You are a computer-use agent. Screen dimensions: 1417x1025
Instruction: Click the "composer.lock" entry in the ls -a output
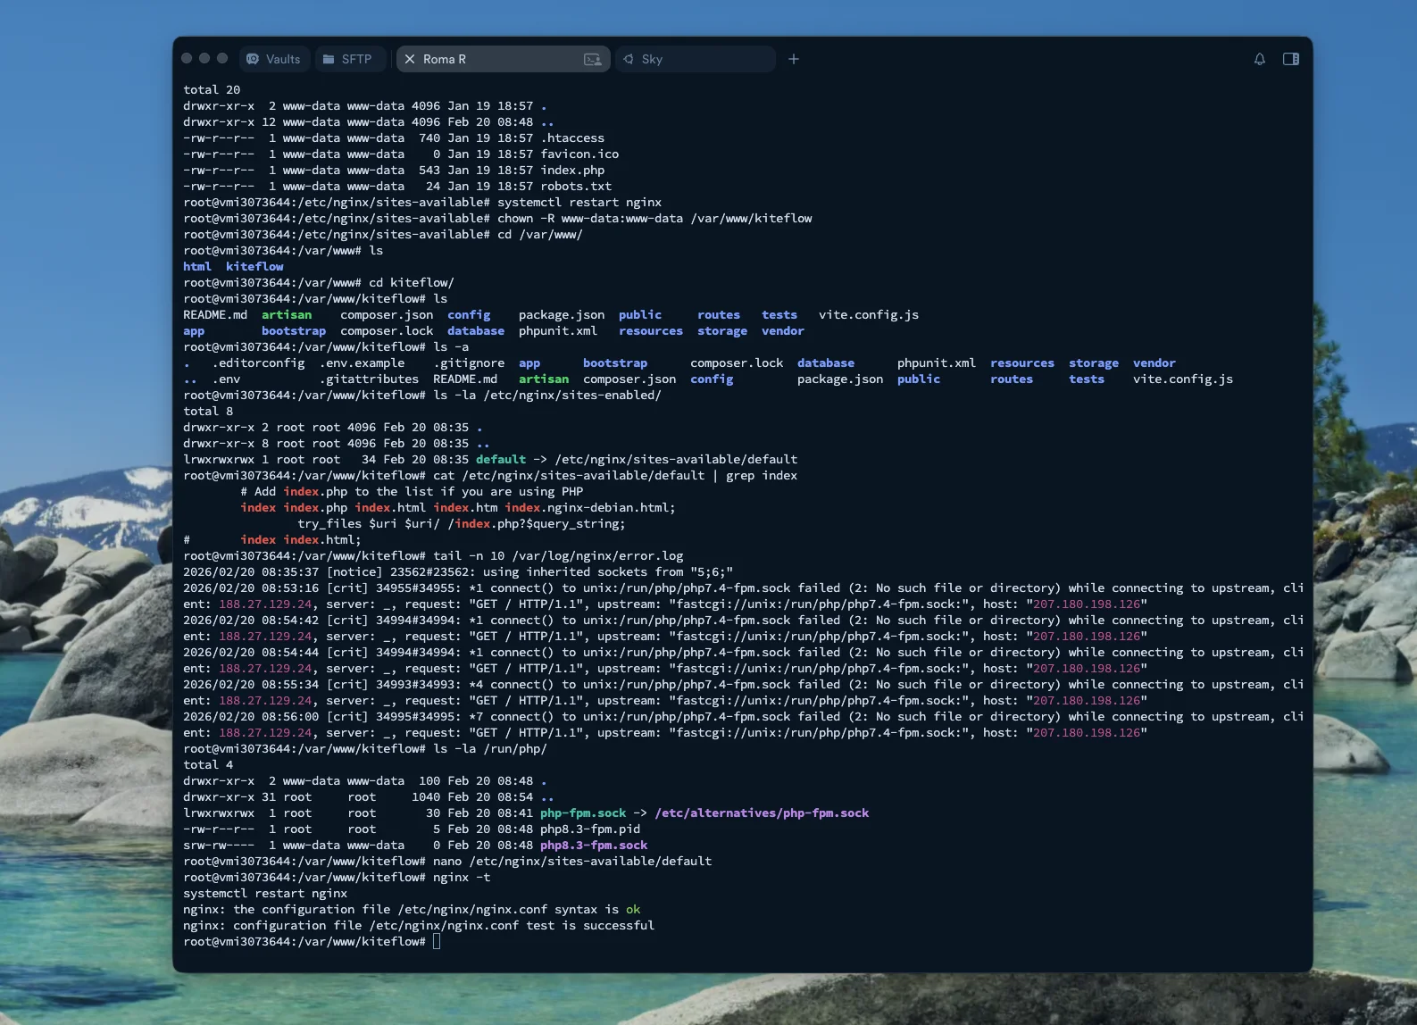tap(737, 362)
